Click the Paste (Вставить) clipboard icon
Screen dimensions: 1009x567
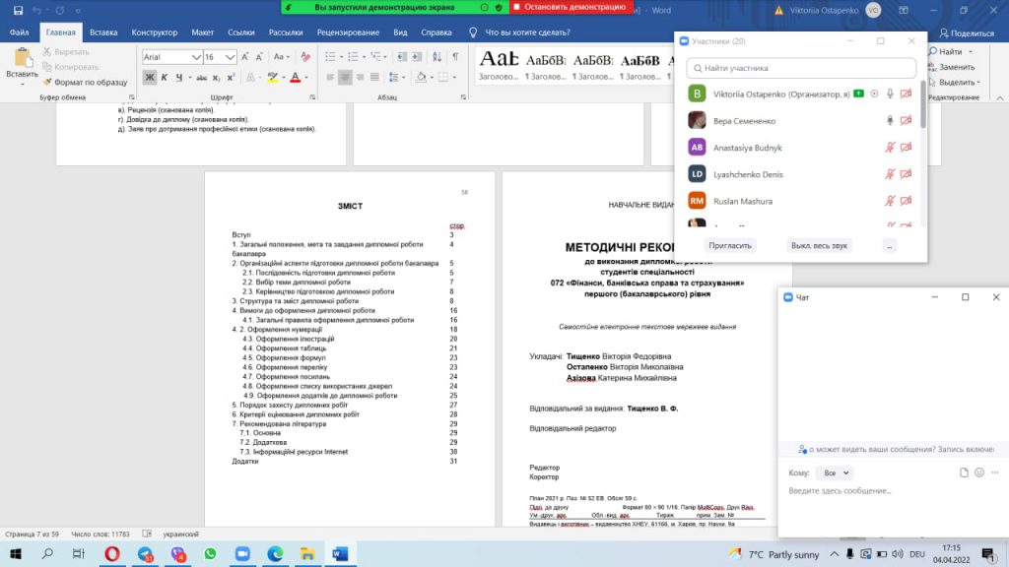[x=23, y=58]
